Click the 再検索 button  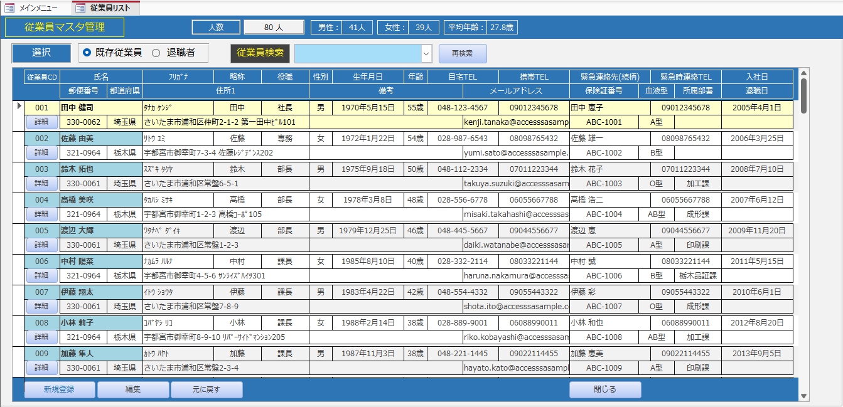[x=463, y=54]
